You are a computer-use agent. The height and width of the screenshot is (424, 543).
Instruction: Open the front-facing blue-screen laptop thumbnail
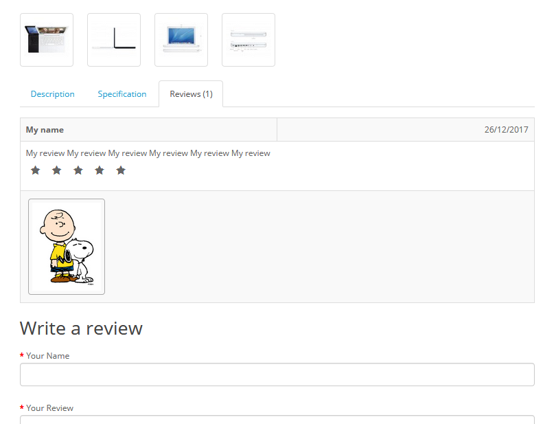(181, 40)
